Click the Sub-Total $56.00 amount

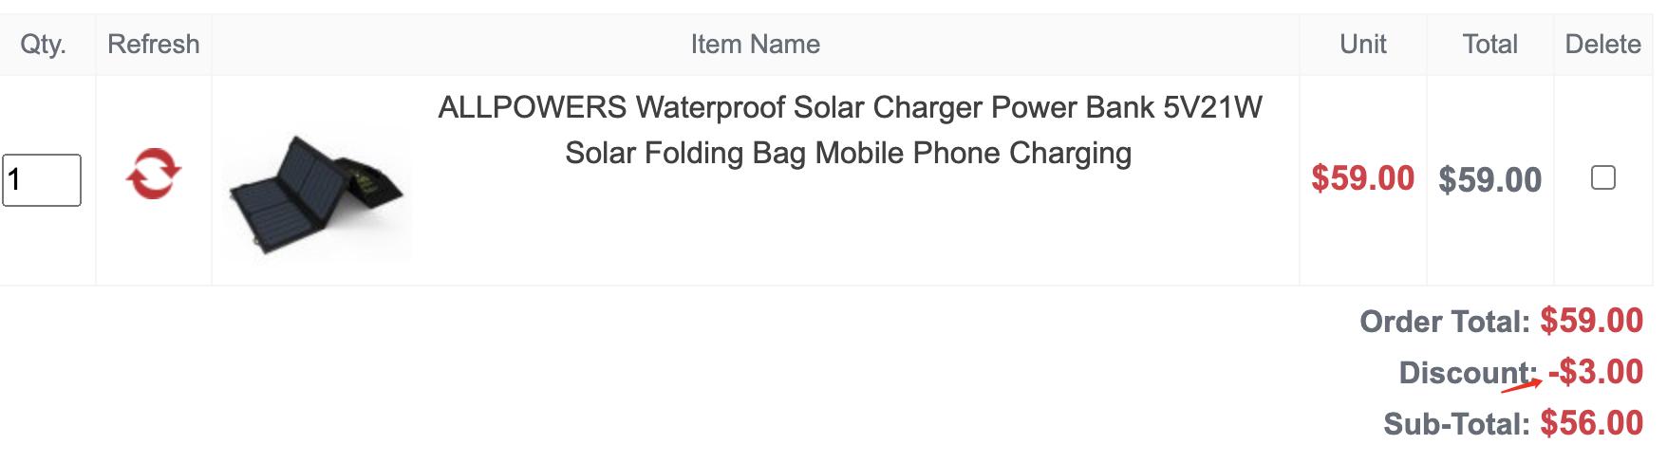coord(1592,423)
